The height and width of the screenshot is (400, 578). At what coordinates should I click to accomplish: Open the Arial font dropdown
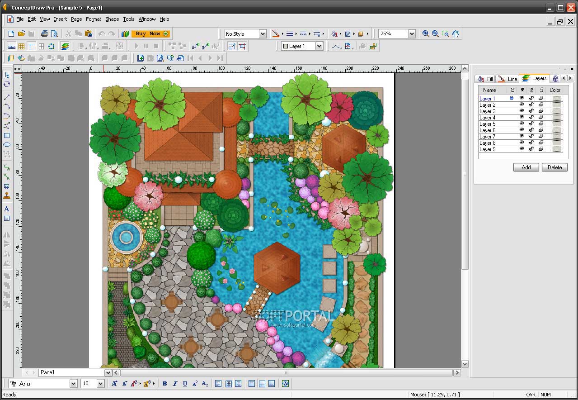point(73,384)
